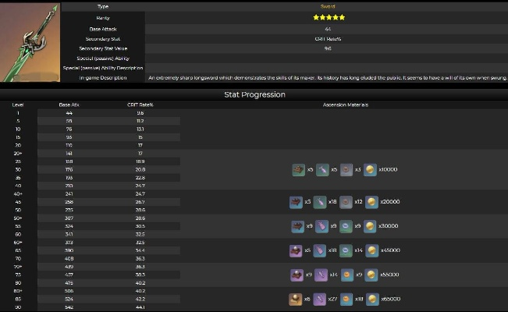The width and height of the screenshot is (508, 312).
Task: Click the Mora coin icon beside x30000
Action: click(x=370, y=226)
